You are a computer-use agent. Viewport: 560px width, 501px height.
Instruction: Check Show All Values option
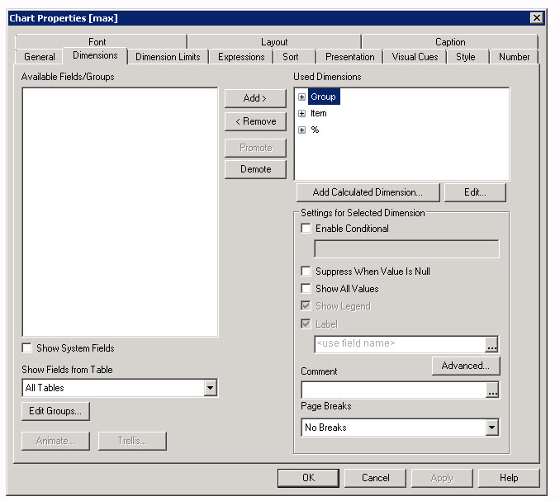(x=306, y=288)
